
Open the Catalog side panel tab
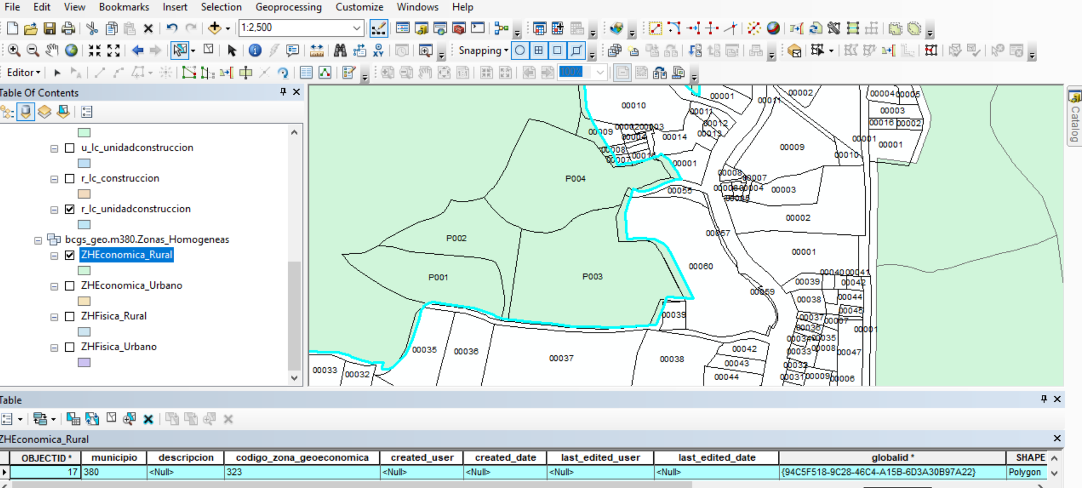tap(1074, 119)
